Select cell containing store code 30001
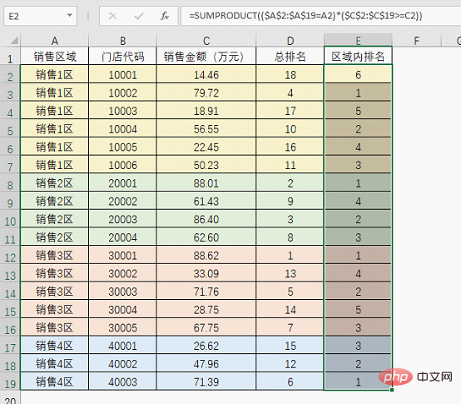461x404 pixels. point(122,256)
